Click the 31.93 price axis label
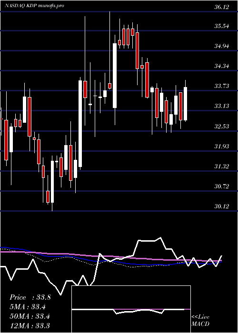 [x=222, y=147]
